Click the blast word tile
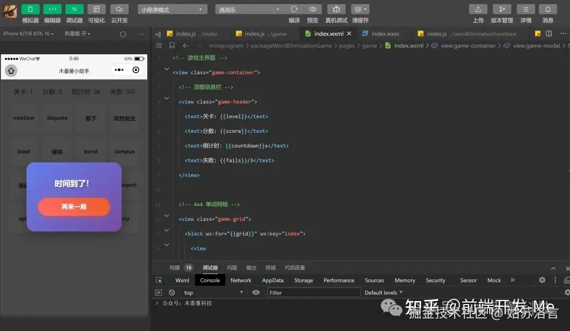 tap(24, 151)
